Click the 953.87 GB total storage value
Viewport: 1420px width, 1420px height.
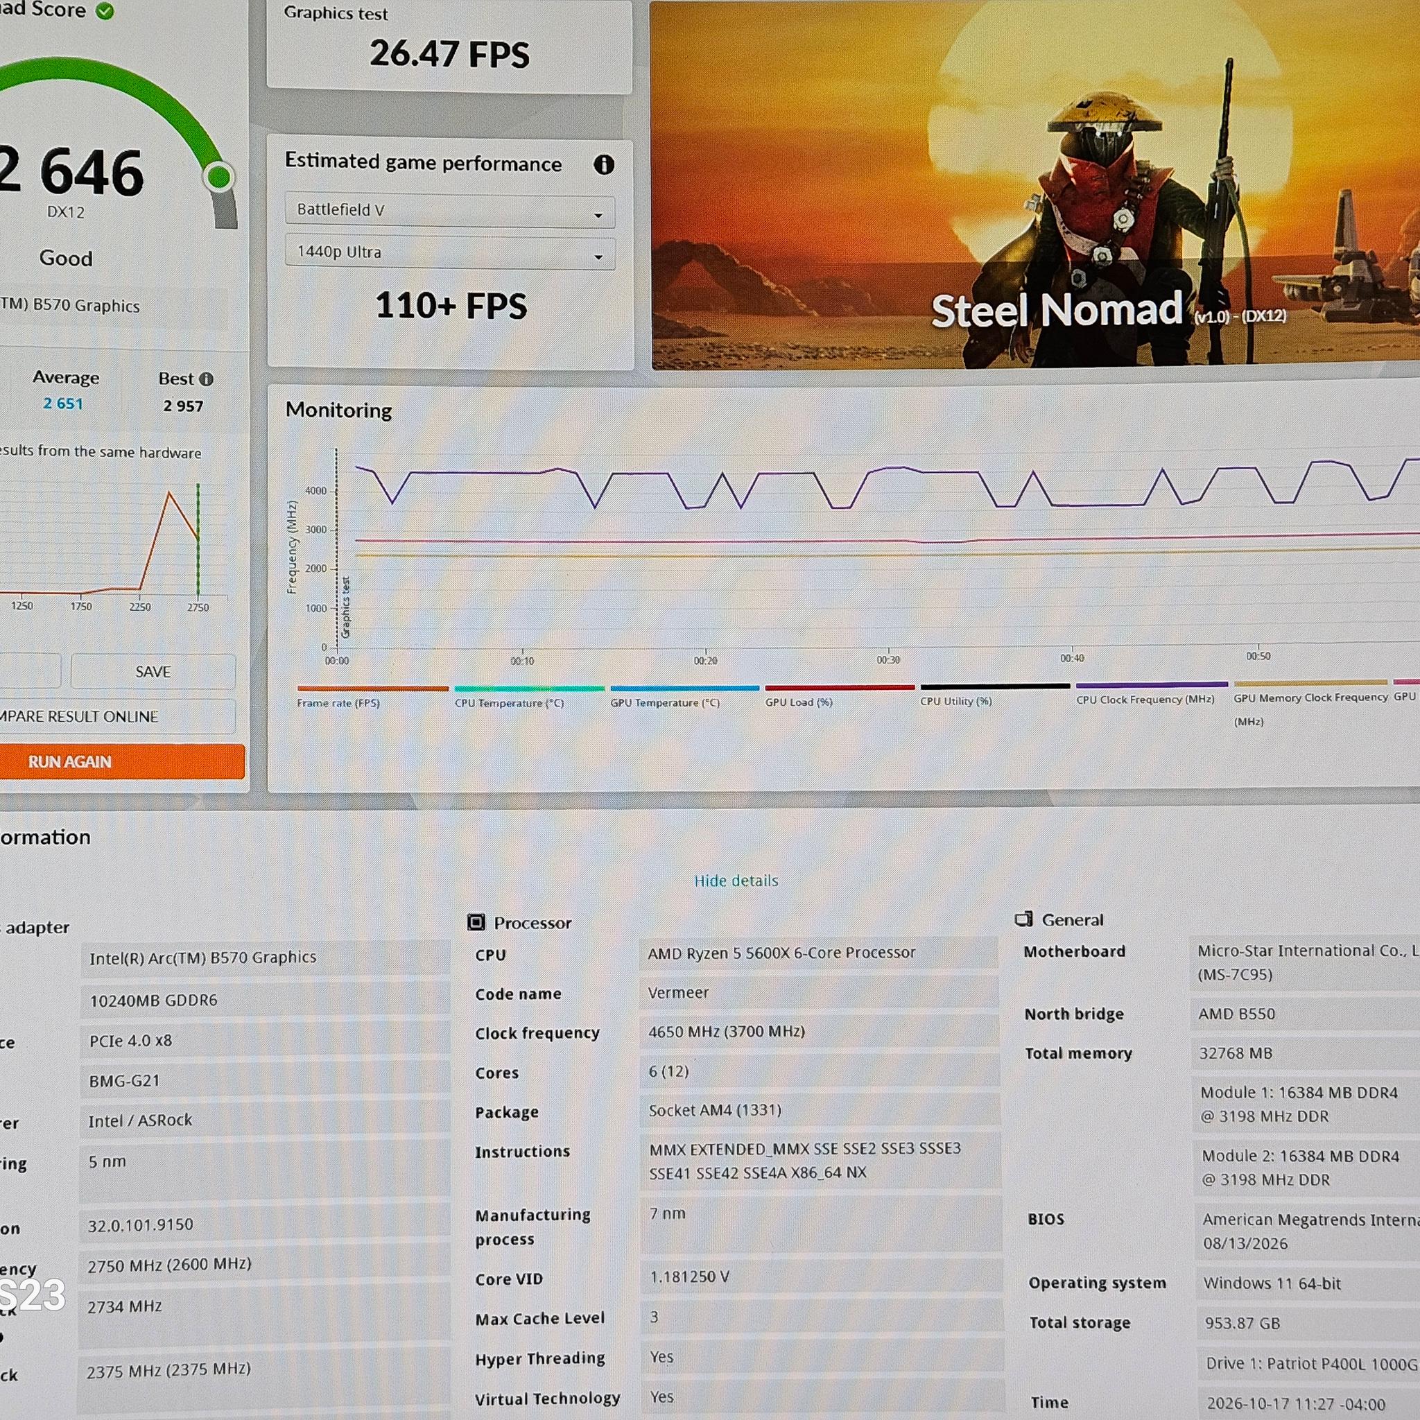click(1308, 1323)
